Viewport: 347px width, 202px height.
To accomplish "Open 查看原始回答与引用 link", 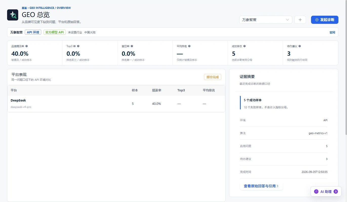I will [x=261, y=186].
